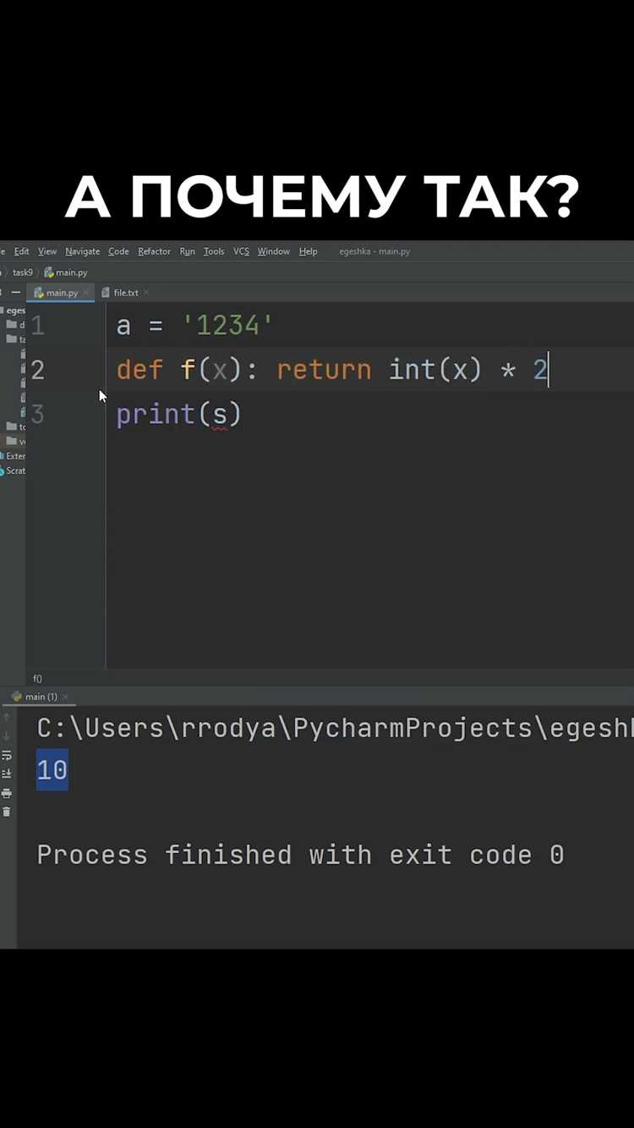Image resolution: width=634 pixels, height=1128 pixels.
Task: Click the 'egeshka - main.py' window title
Action: (x=374, y=251)
